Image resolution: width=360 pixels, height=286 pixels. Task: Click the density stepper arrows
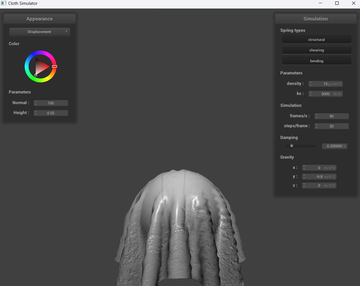[311, 84]
